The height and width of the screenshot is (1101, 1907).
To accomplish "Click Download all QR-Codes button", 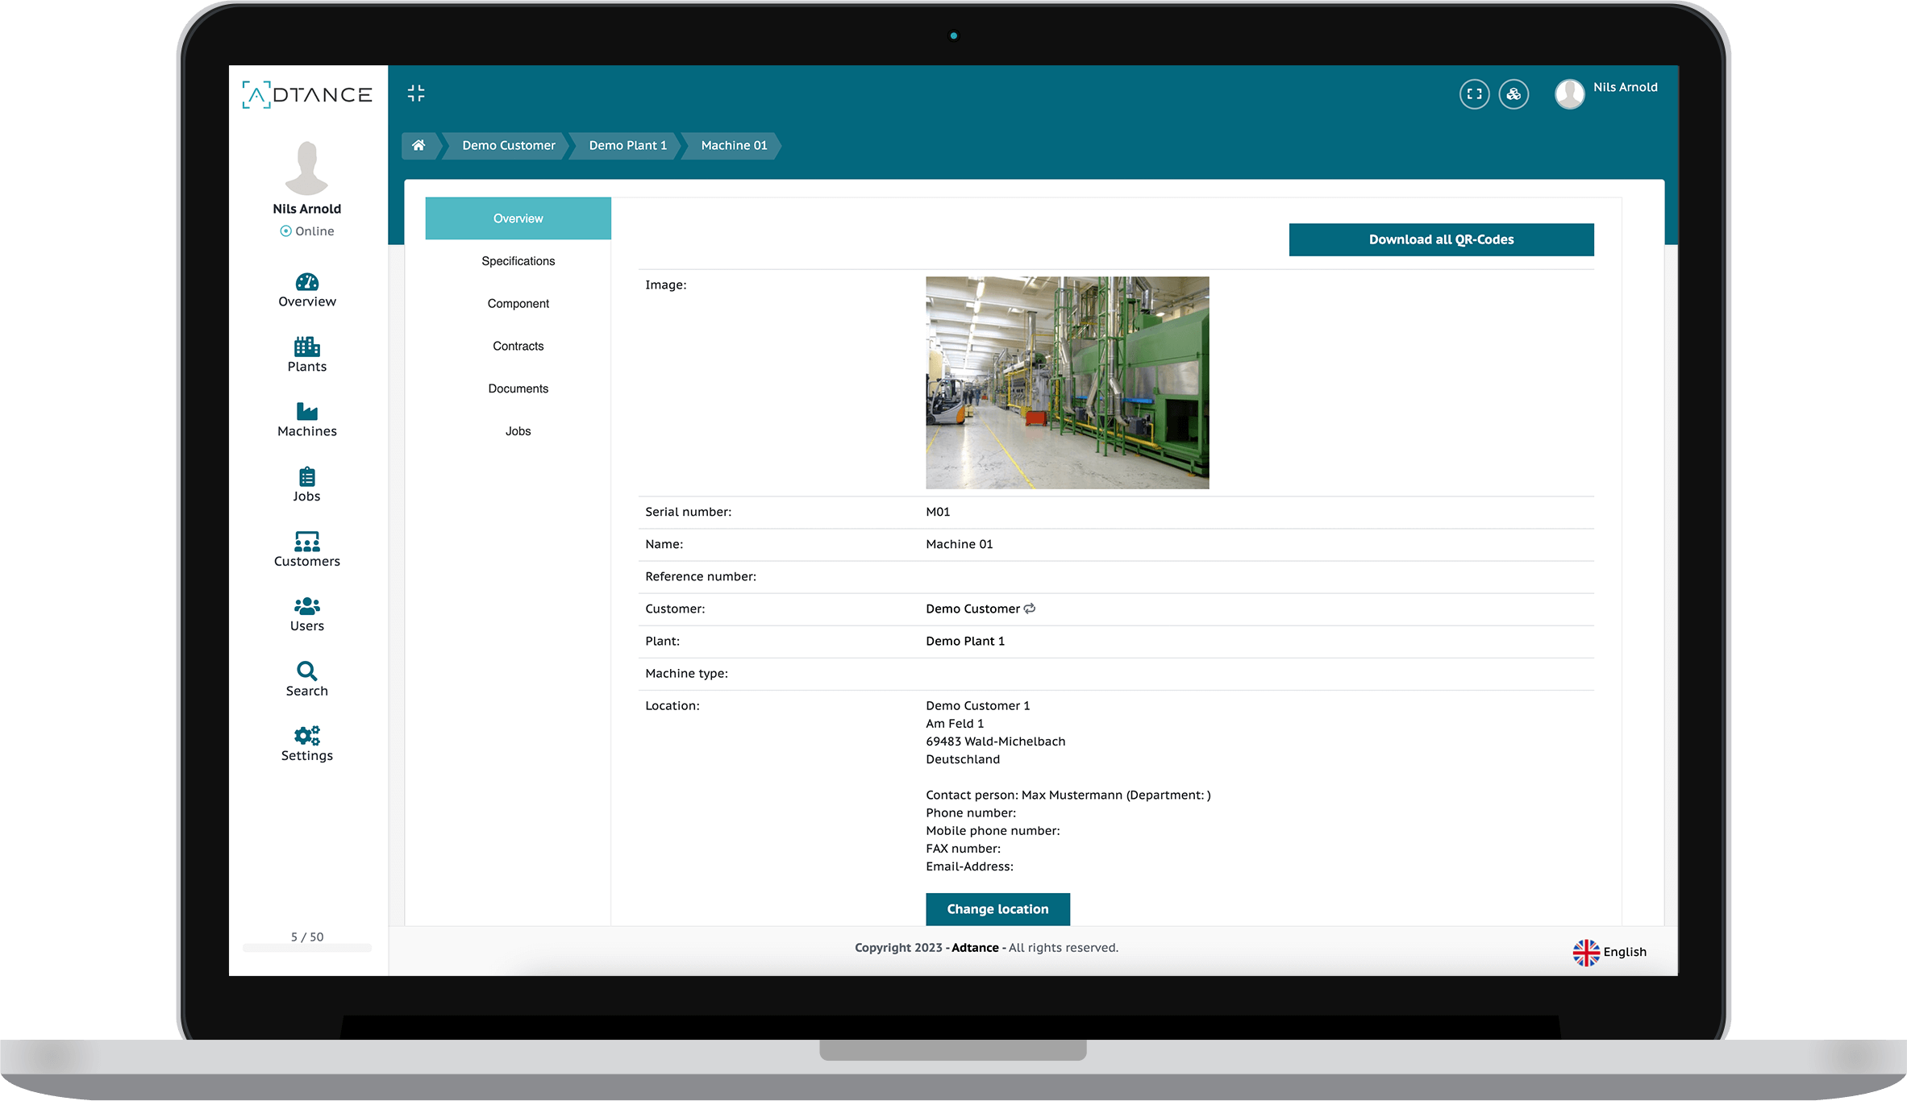I will click(1440, 239).
